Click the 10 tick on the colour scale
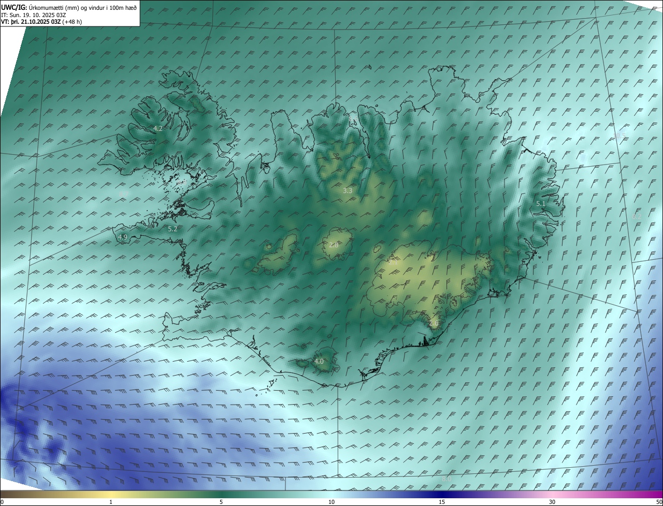Screen dimensions: 663x506 [x=331, y=502]
